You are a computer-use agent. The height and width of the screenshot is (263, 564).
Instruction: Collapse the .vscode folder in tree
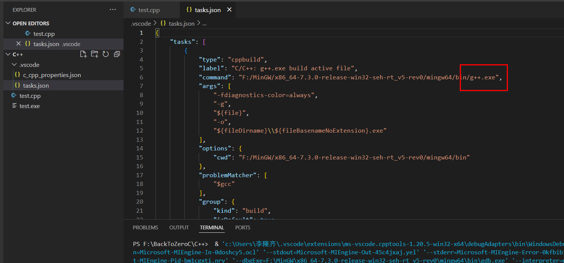click(x=14, y=65)
